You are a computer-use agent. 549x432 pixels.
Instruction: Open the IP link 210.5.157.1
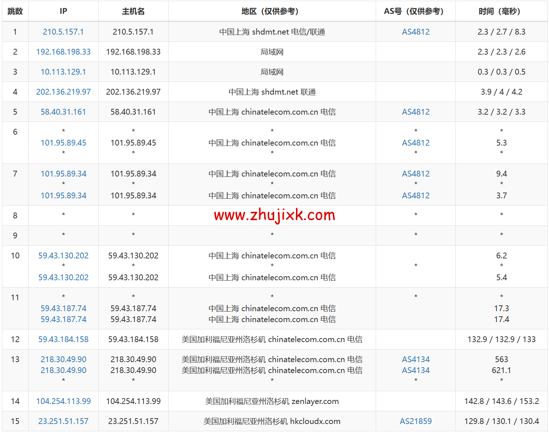(63, 32)
